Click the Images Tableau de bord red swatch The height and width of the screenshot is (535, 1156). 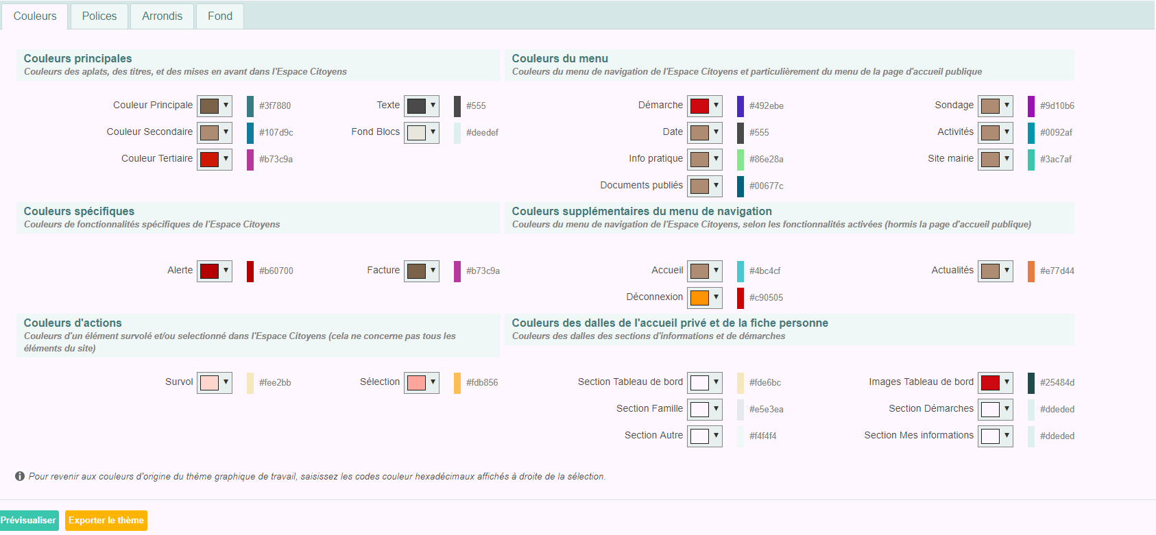(989, 382)
